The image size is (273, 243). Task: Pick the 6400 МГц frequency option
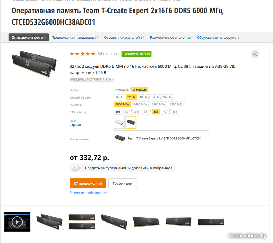[140, 104]
